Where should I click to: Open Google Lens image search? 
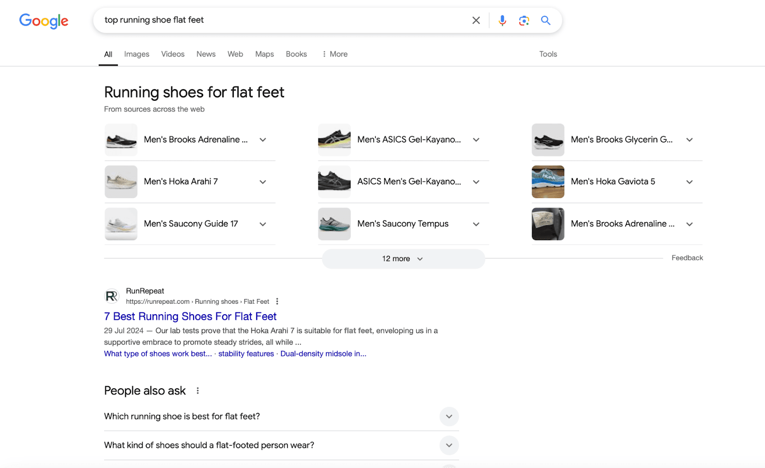coord(524,20)
